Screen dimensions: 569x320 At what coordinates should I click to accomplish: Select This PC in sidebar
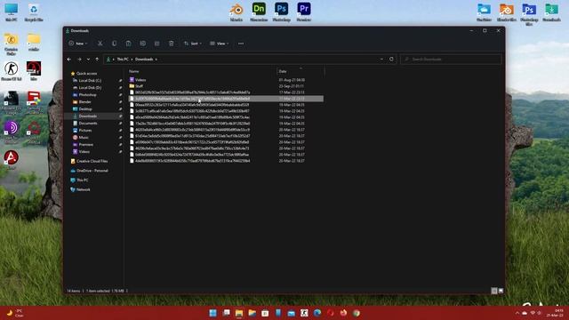(x=83, y=180)
